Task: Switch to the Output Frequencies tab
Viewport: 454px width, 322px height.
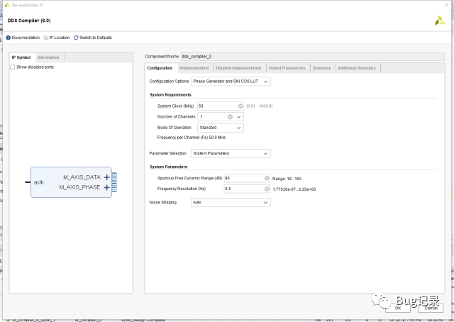Action: point(287,68)
